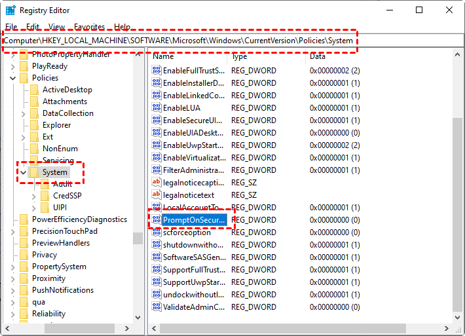Screen dimensions: 465x336
Task: Select the Proximity key
Action: click(x=48, y=278)
